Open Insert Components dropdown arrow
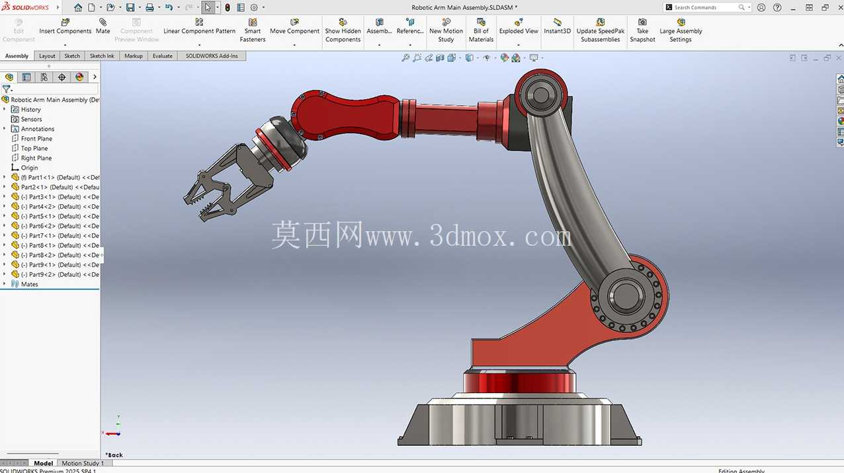Image resolution: width=844 pixels, height=473 pixels. (65, 45)
